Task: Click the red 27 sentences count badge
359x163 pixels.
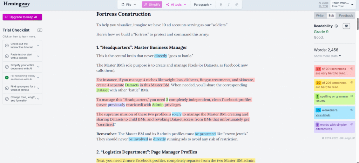Action: [318, 69]
